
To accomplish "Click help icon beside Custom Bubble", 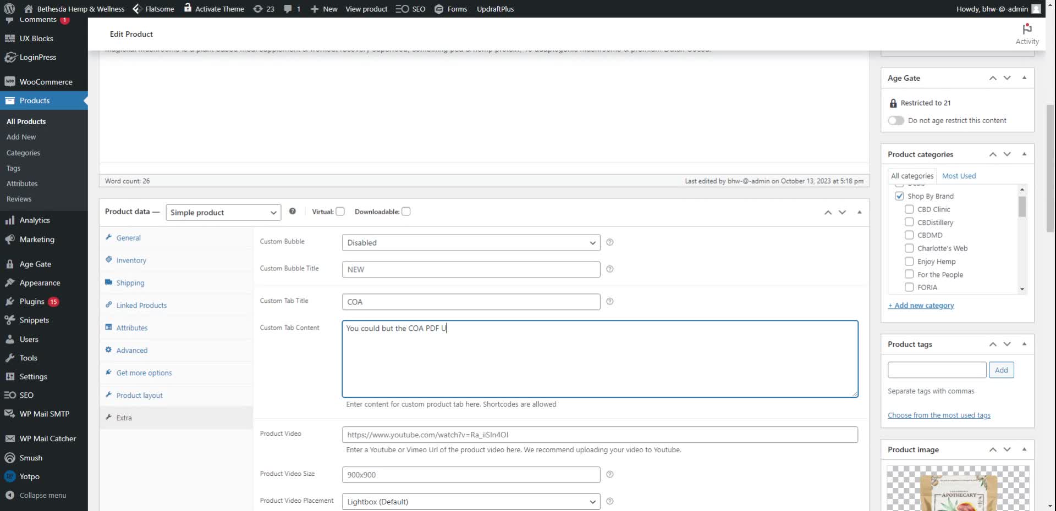I will [x=609, y=242].
